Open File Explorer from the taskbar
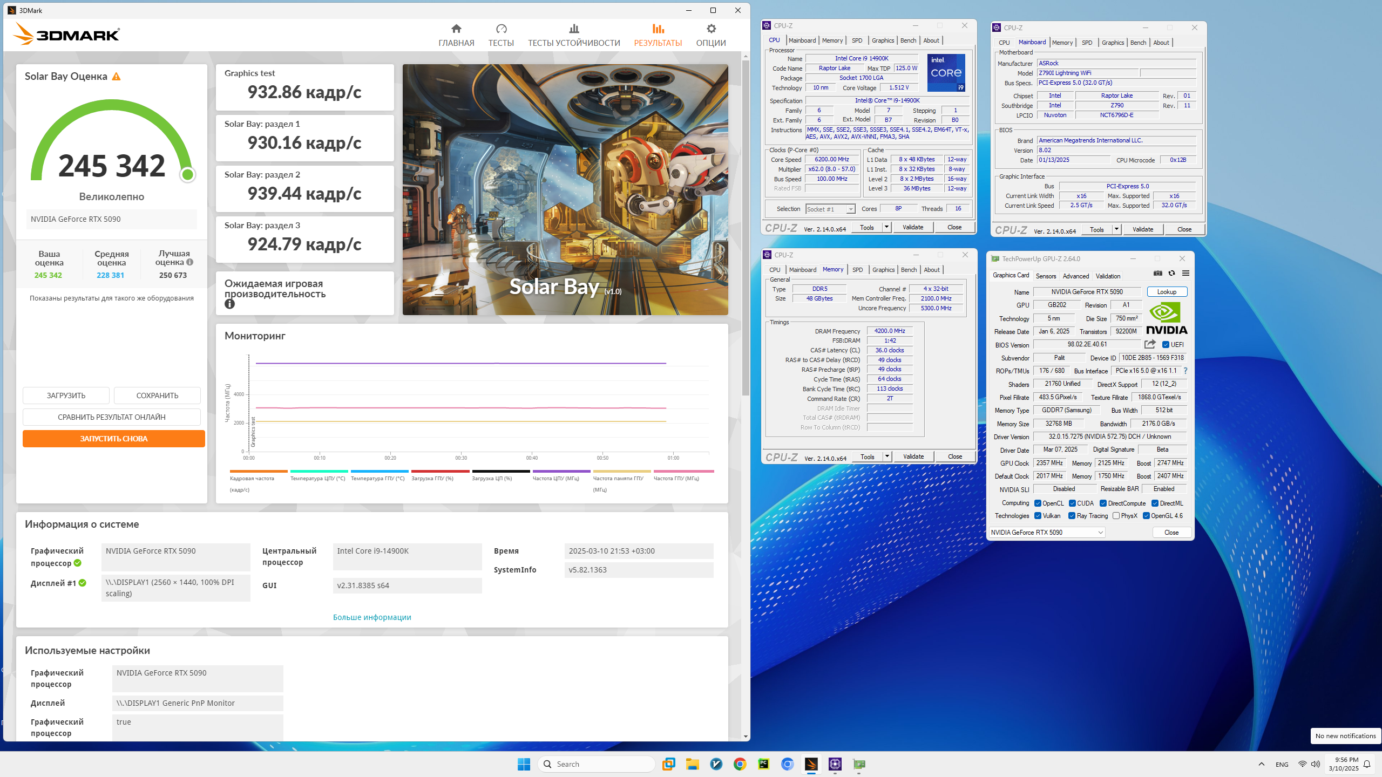Viewport: 1382px width, 777px height. (x=692, y=764)
